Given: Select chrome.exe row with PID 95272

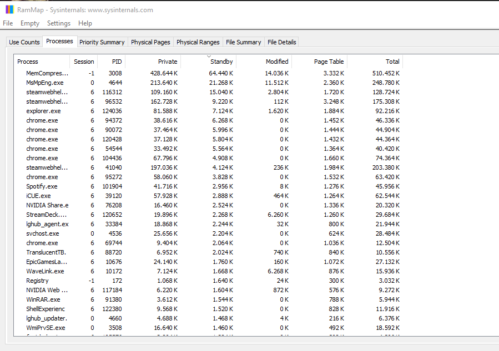Looking at the screenshot, I should (209, 177).
